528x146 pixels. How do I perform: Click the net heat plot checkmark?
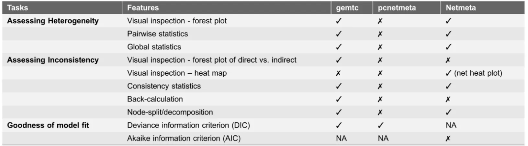[x=448, y=73]
